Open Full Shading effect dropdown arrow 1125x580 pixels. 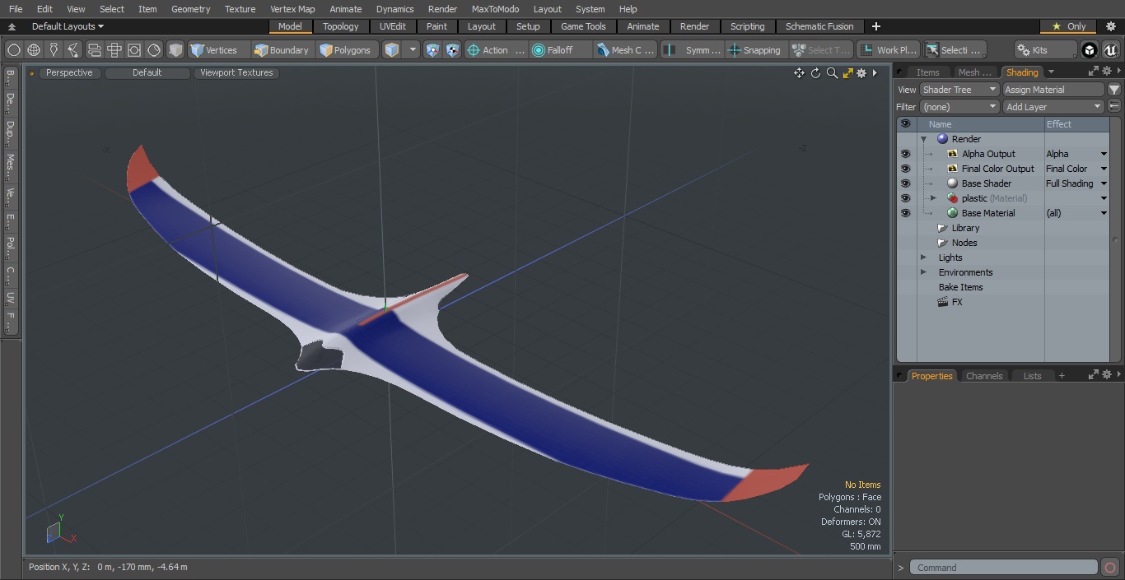coord(1104,183)
